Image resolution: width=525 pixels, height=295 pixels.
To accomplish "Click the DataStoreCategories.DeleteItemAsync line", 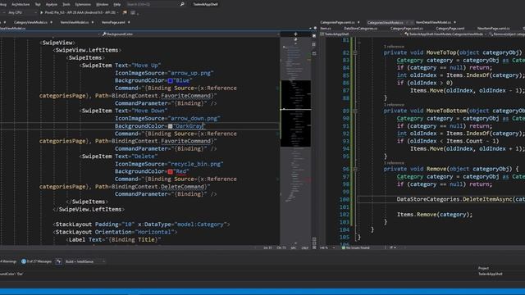I will pyautogui.click(x=461, y=199).
